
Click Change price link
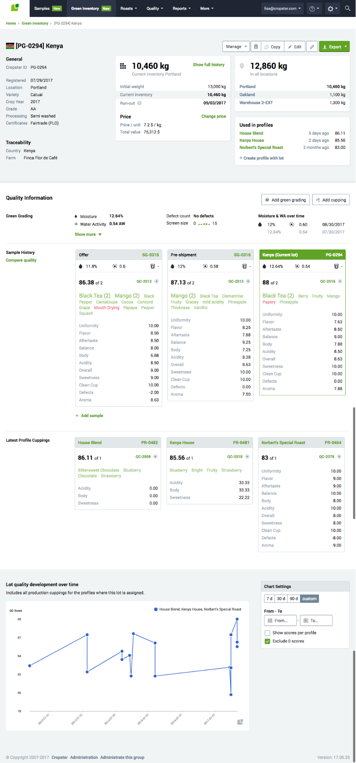pyautogui.click(x=214, y=116)
